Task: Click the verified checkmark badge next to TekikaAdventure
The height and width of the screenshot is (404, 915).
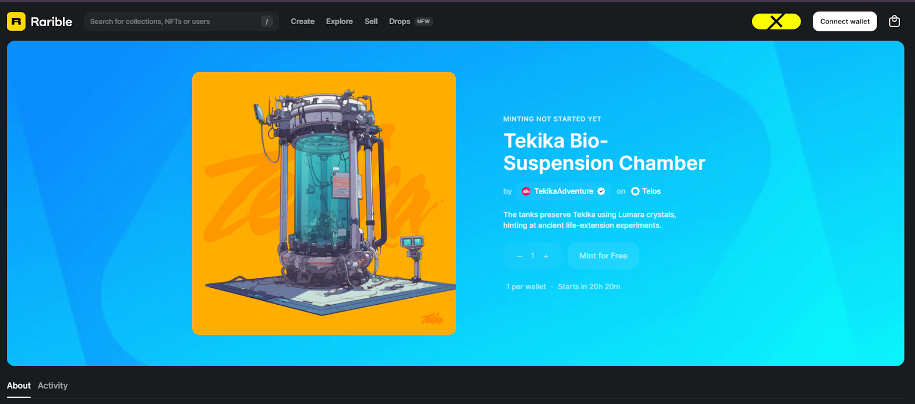Action: (601, 192)
